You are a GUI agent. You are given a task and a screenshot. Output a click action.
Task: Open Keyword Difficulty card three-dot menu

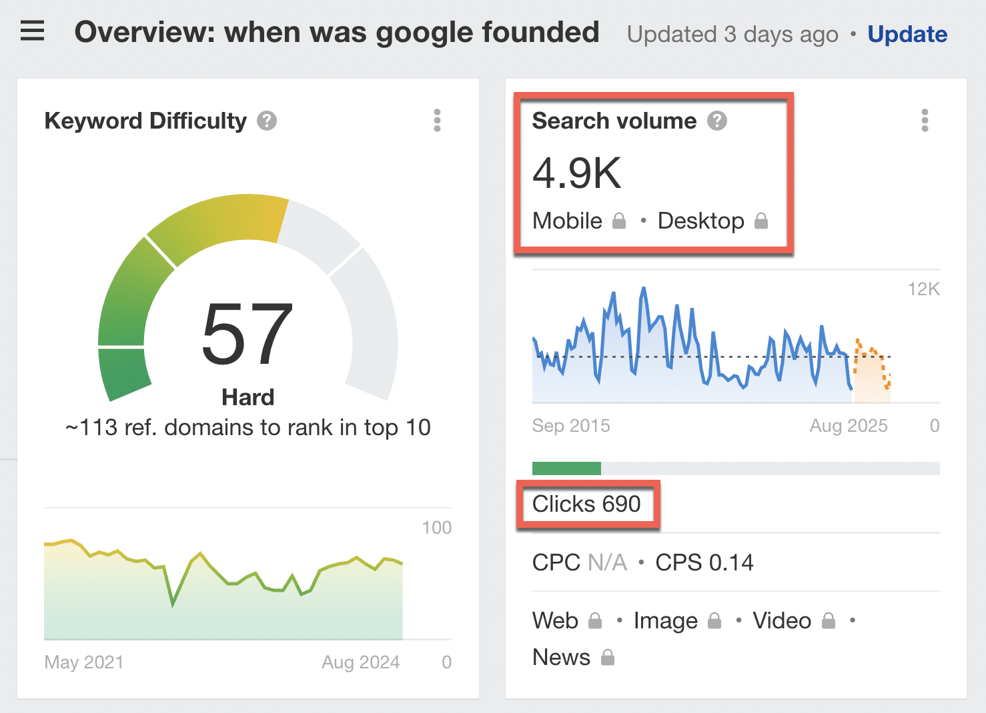coord(437,121)
